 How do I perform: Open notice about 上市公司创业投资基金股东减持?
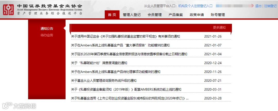pos(130,98)
